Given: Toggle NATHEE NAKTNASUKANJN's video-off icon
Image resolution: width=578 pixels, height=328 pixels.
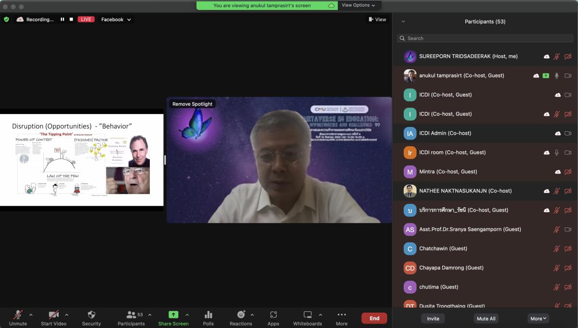Looking at the screenshot, I should coord(568,191).
